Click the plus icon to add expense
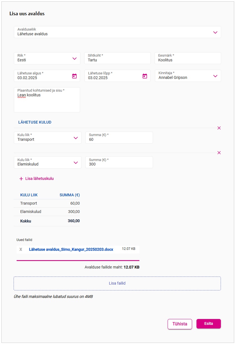The image size is (235, 344). (21, 179)
